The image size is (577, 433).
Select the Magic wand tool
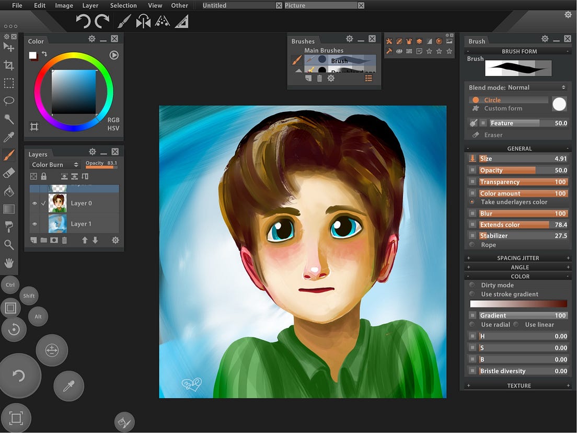(9, 119)
